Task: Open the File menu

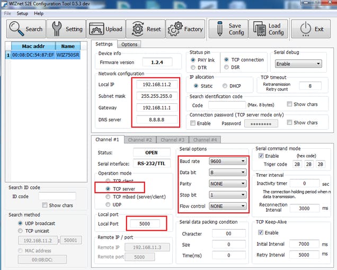Action: point(7,14)
